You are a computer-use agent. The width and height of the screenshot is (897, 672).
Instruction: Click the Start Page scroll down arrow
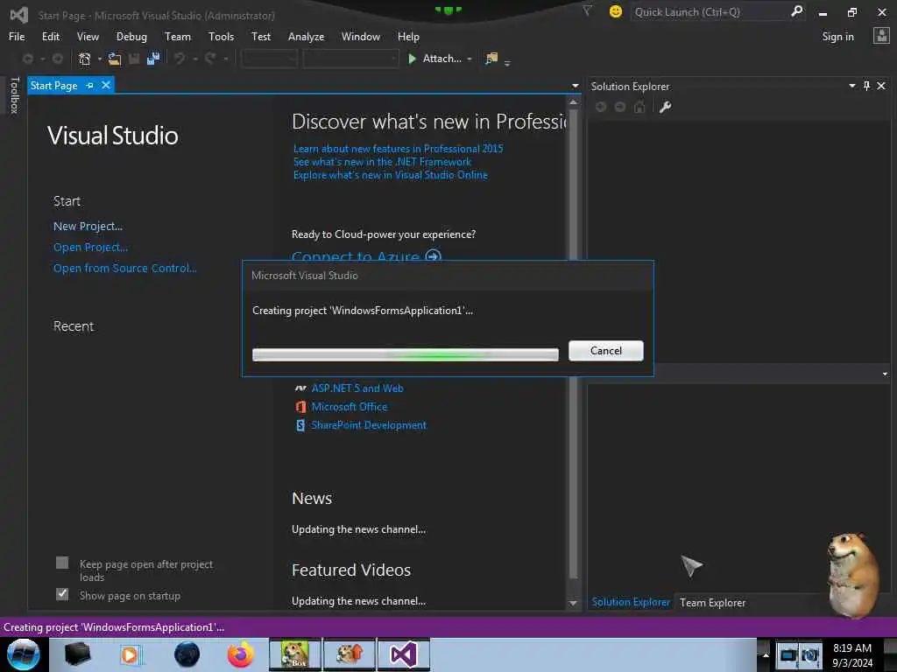pos(573,603)
